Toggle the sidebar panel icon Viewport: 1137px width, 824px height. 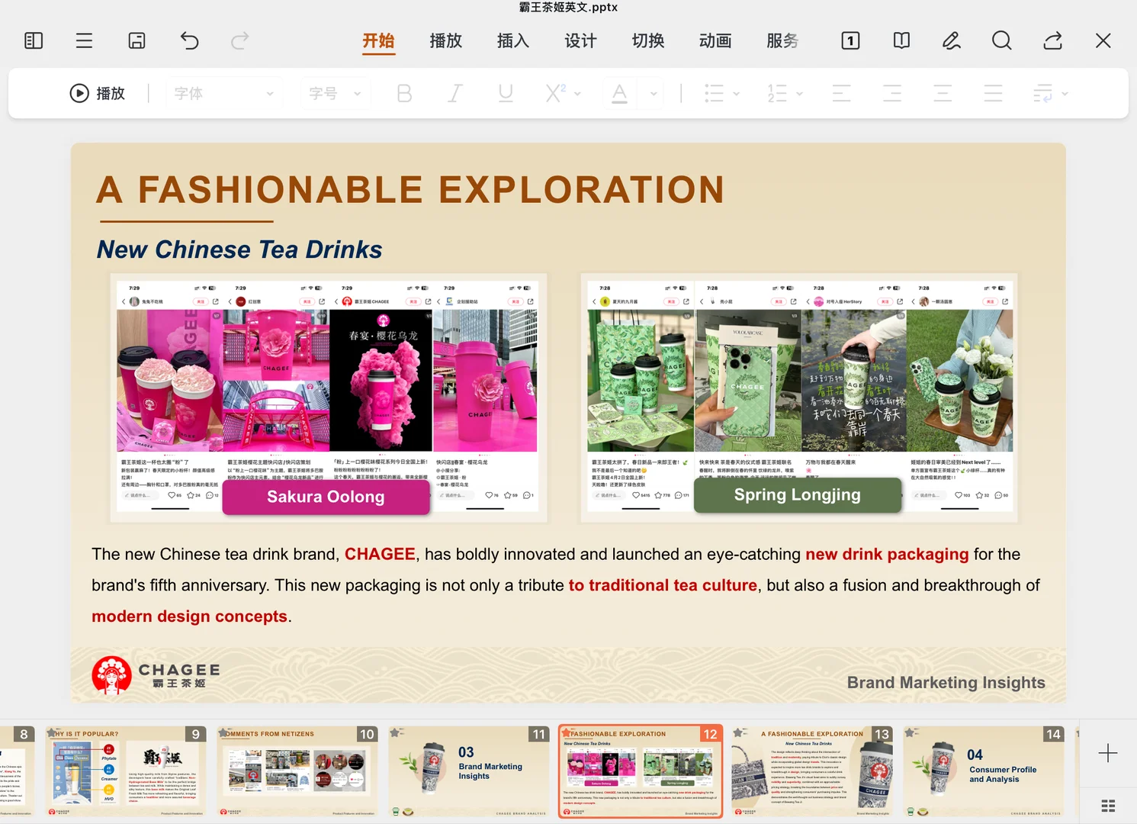point(34,40)
